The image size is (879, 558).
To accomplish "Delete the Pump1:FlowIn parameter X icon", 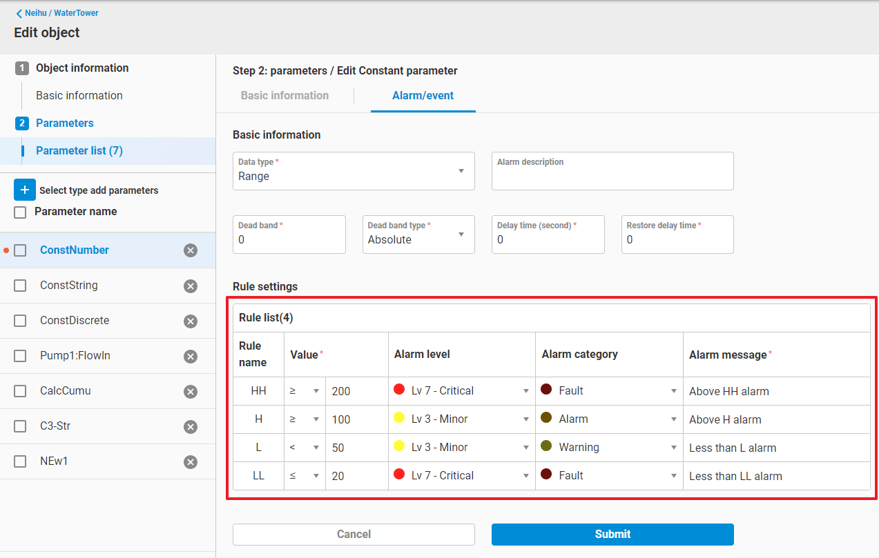I will 191,356.
